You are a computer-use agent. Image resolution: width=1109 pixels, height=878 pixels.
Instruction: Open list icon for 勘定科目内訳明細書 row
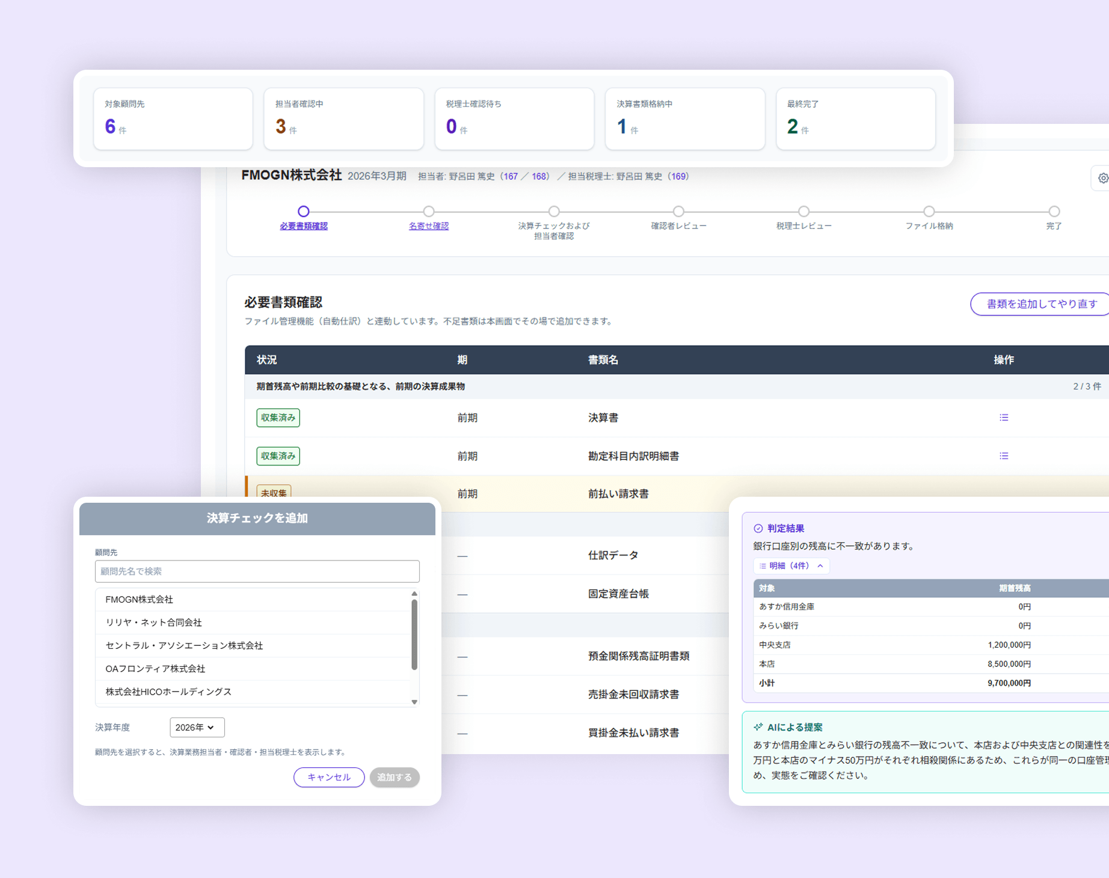(1004, 456)
